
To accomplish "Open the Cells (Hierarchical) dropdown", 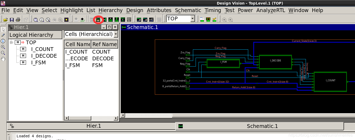I will [116, 34].
